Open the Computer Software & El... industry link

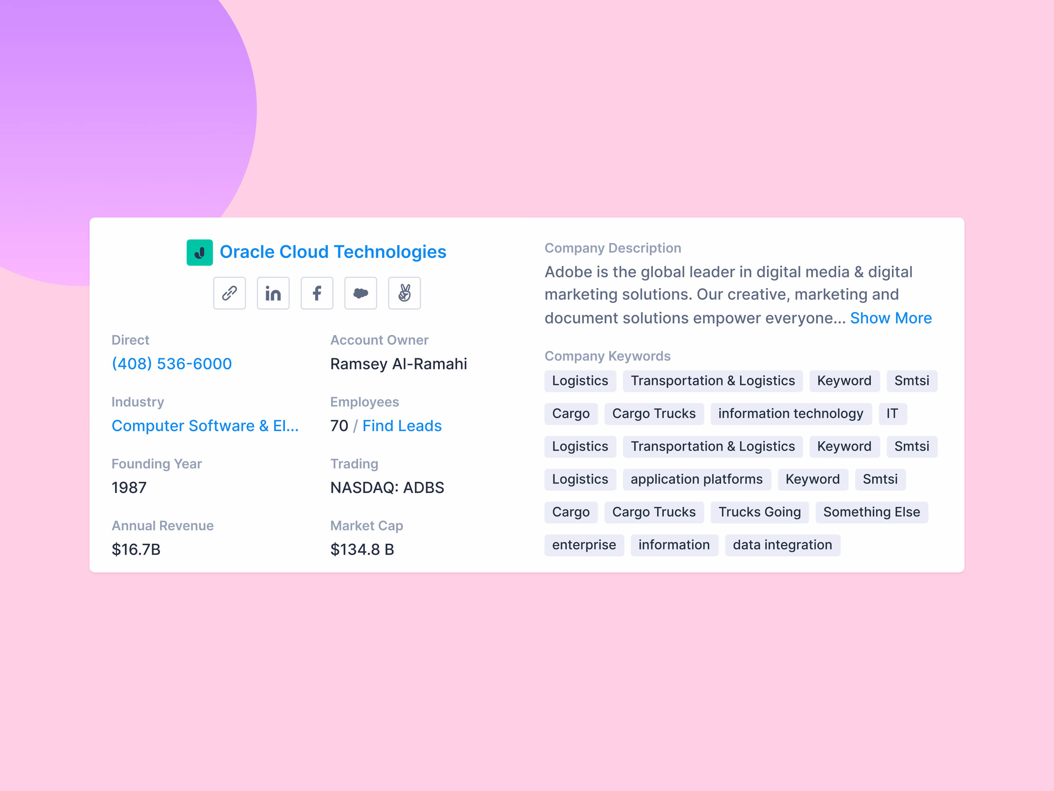205,426
